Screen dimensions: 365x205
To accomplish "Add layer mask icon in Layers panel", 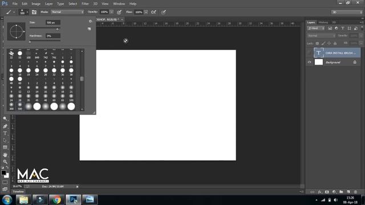I will click(327, 192).
